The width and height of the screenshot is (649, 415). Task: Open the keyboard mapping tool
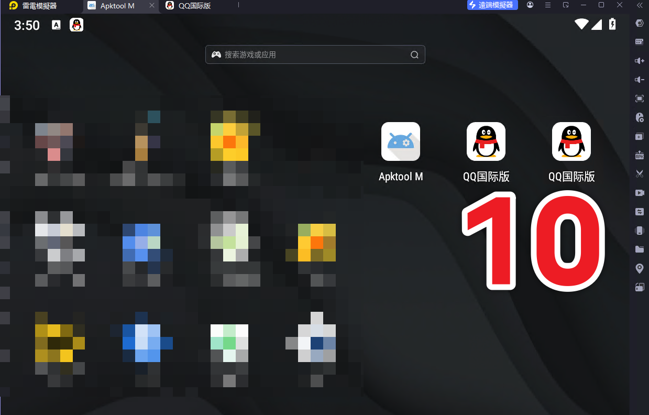tap(639, 42)
